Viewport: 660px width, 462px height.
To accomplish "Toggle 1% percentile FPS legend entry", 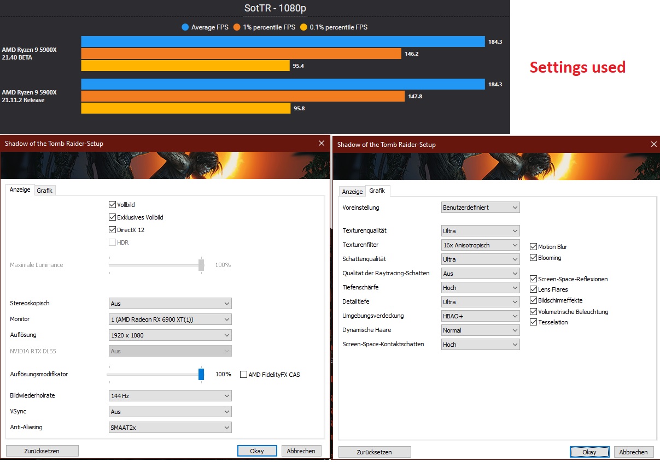I will pos(265,27).
